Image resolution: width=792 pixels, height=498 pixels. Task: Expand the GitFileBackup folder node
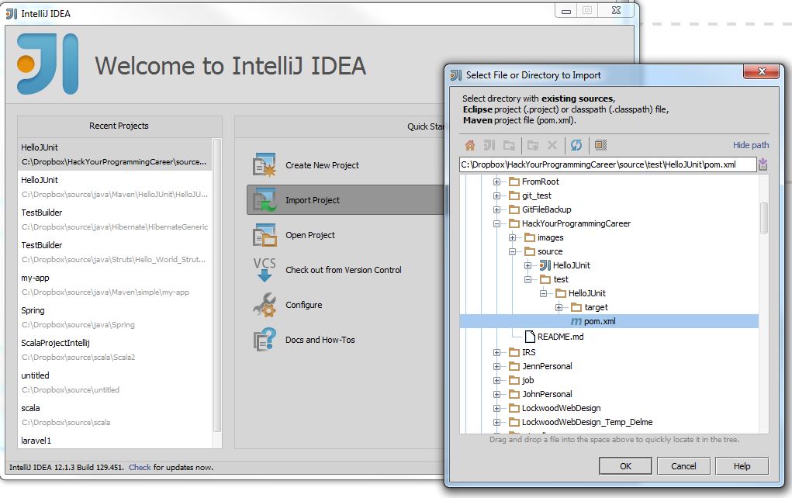(x=496, y=209)
